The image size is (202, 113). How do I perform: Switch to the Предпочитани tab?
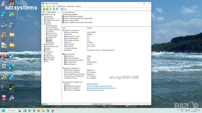tap(51, 12)
